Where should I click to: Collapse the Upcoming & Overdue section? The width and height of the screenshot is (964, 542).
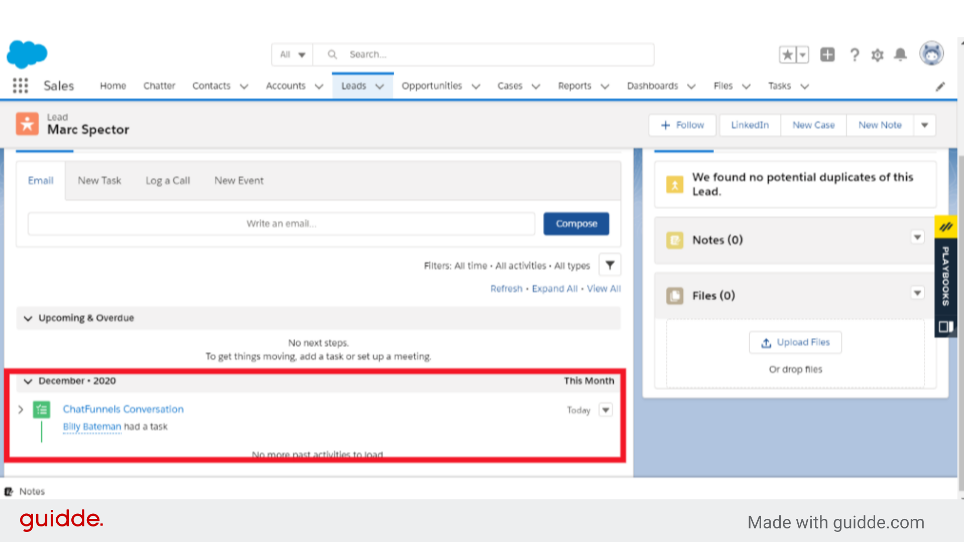tap(28, 318)
